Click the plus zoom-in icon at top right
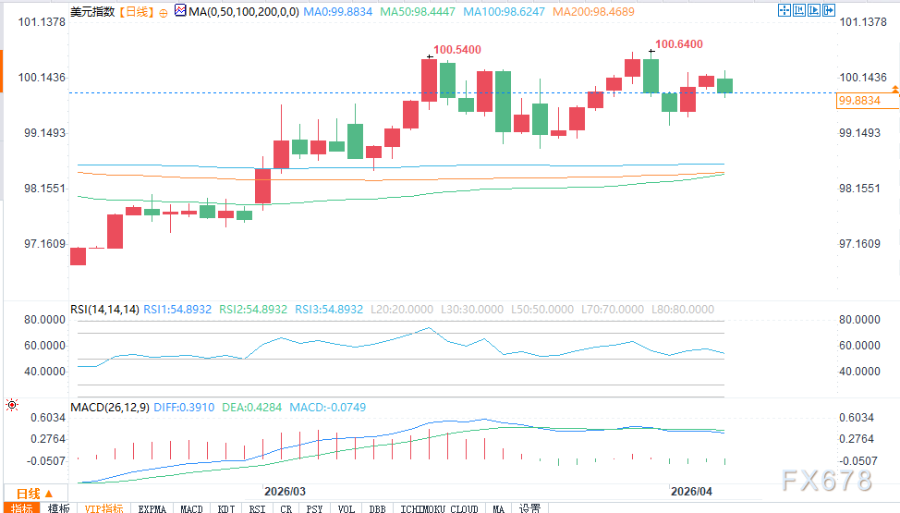900x513 pixels. click(816, 10)
